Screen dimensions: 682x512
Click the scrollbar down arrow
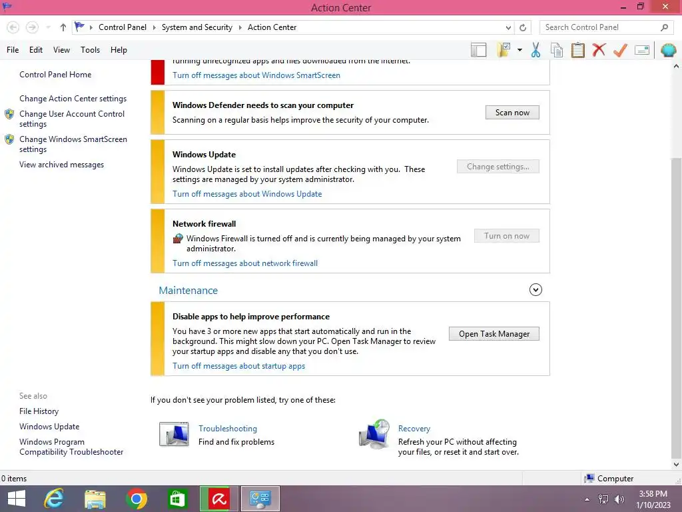coord(677,465)
